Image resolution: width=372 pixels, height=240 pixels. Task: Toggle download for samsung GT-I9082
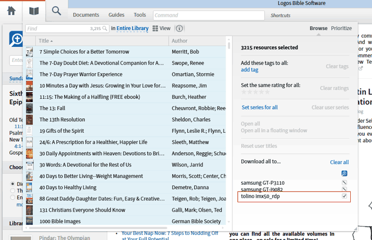coord(344,189)
